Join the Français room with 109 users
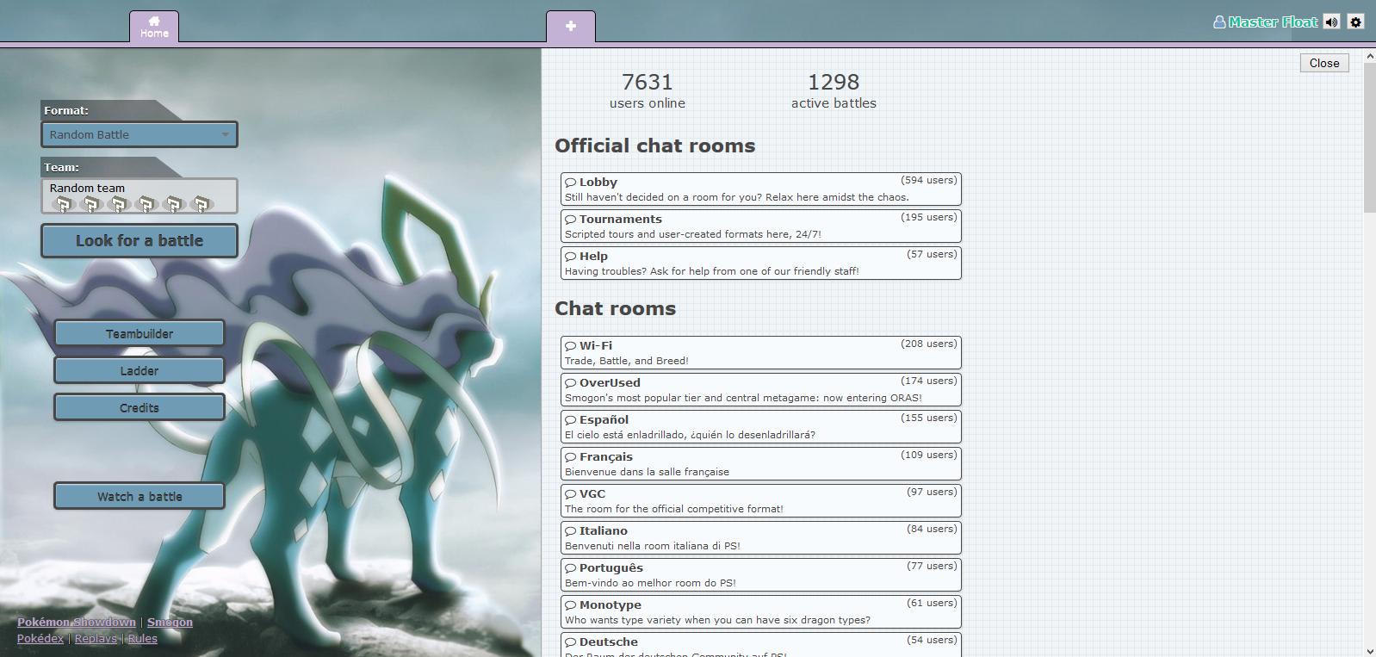Viewport: 1376px width, 657px height. 761,464
